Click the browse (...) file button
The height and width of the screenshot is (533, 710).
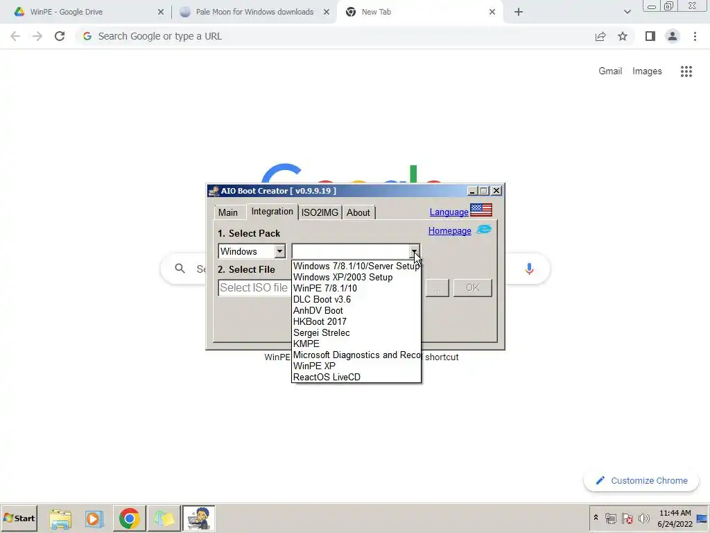pyautogui.click(x=437, y=288)
